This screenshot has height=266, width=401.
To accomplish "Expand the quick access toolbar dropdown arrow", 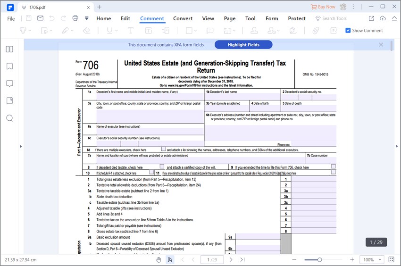I will click(x=87, y=18).
